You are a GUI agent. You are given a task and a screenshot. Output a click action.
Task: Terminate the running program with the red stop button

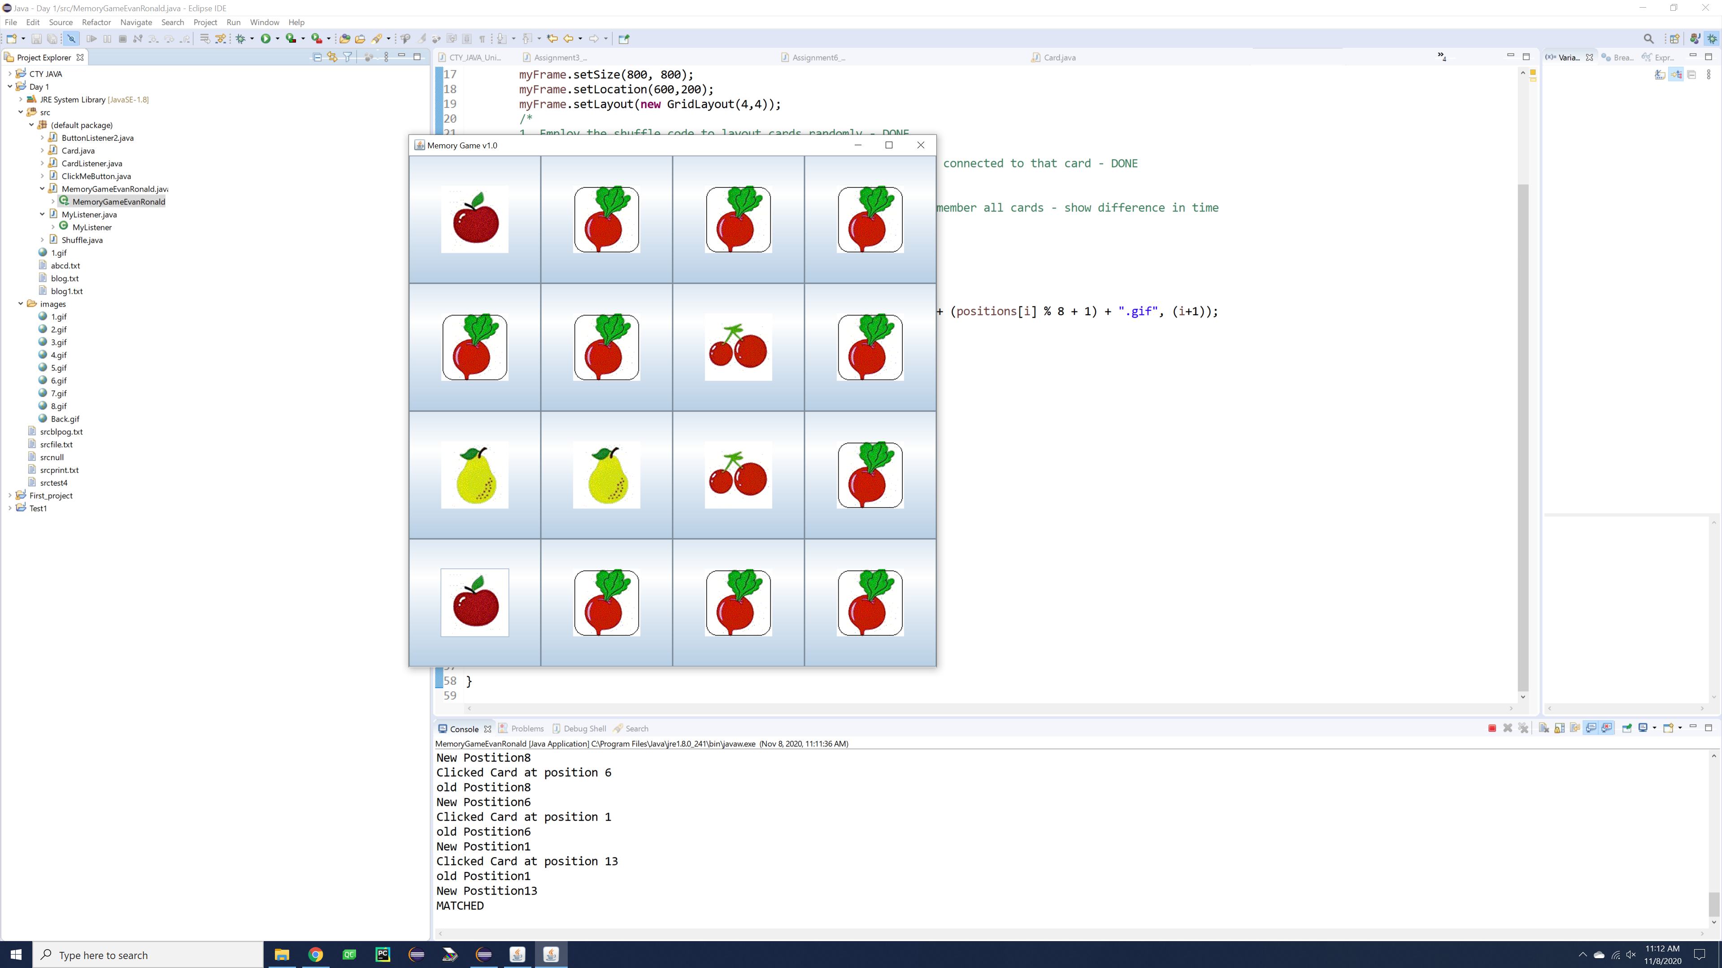1492,728
